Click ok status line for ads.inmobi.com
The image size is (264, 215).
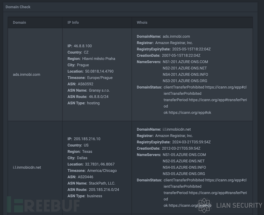[187, 113]
